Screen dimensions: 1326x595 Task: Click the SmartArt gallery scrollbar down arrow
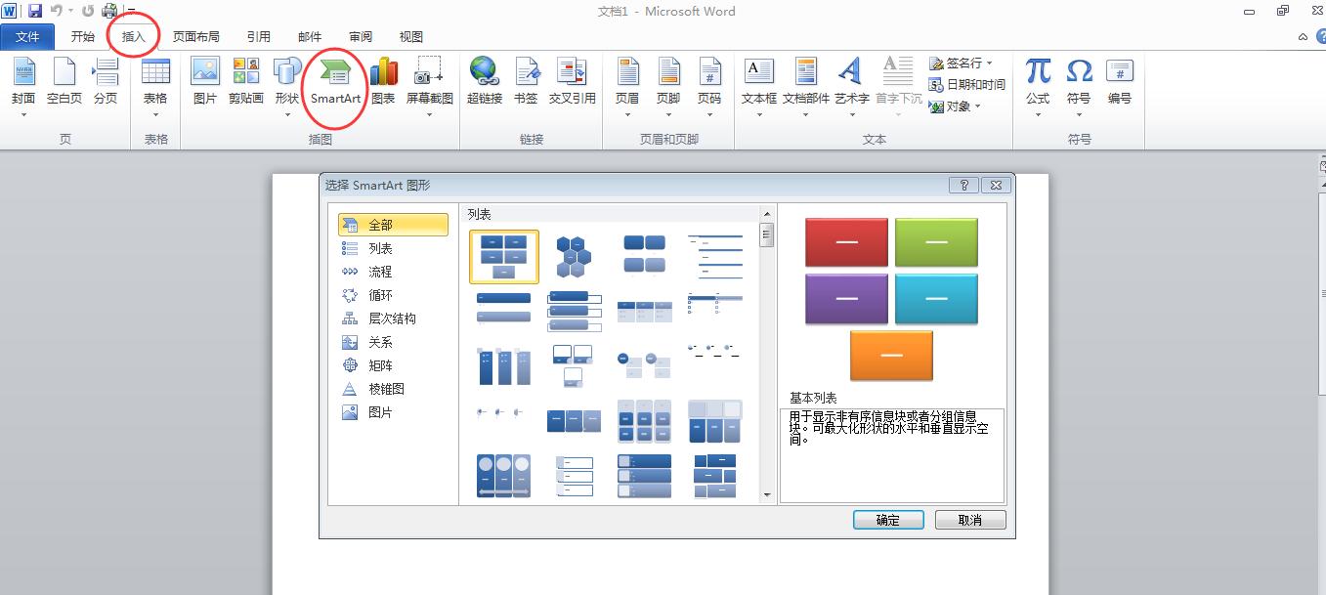(767, 496)
